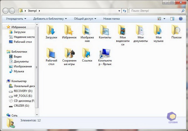Click the navigation pane vertical scrollbar
This screenshot has width=188, height=131.
(37, 67)
